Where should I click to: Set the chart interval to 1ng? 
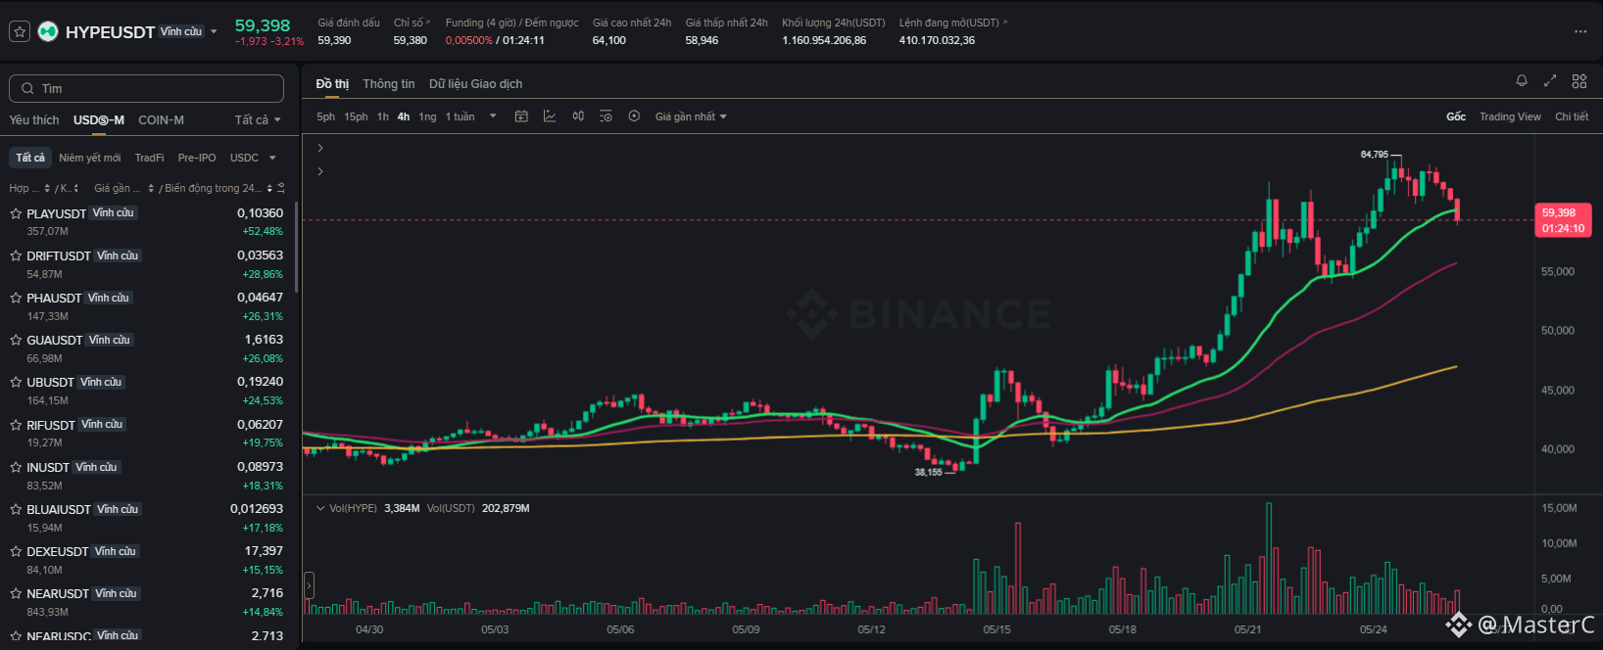pyautogui.click(x=427, y=116)
